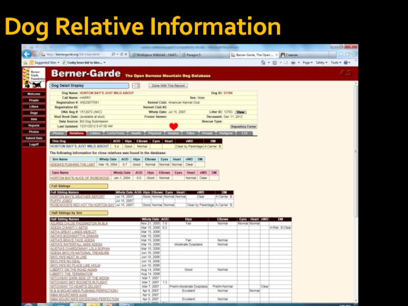Open the Physical tab
The height and width of the screenshot is (306, 408).
tap(155, 133)
